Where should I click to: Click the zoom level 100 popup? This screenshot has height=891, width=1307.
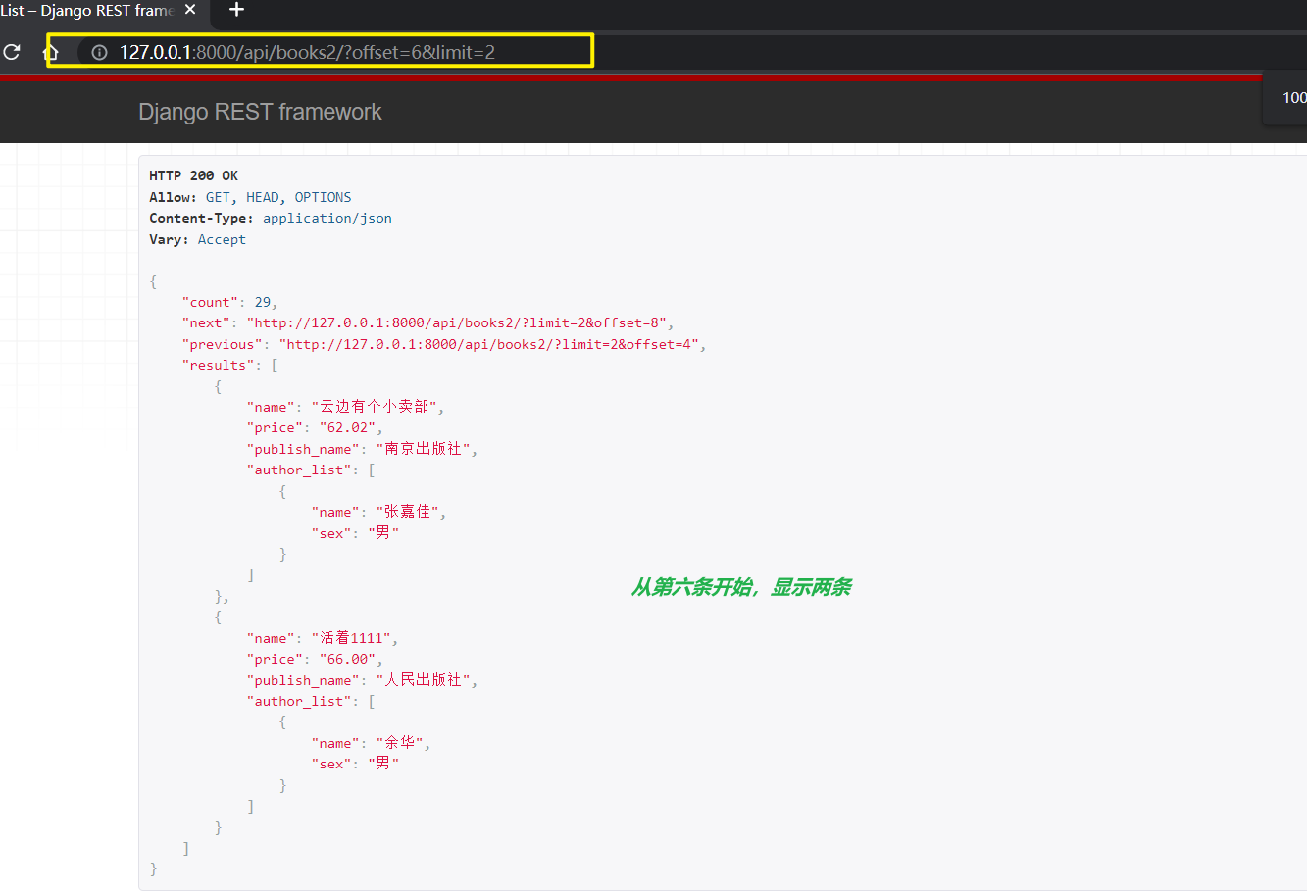pyautogui.click(x=1285, y=98)
